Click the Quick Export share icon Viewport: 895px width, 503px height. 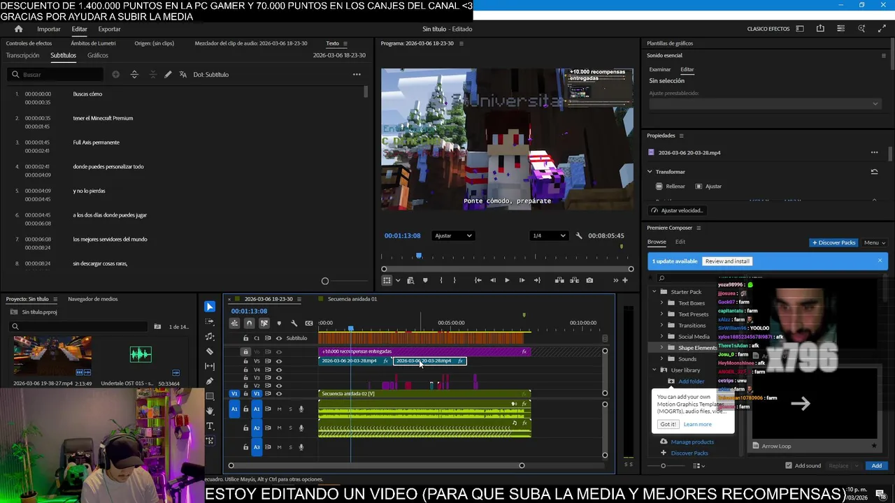pyautogui.click(x=820, y=29)
